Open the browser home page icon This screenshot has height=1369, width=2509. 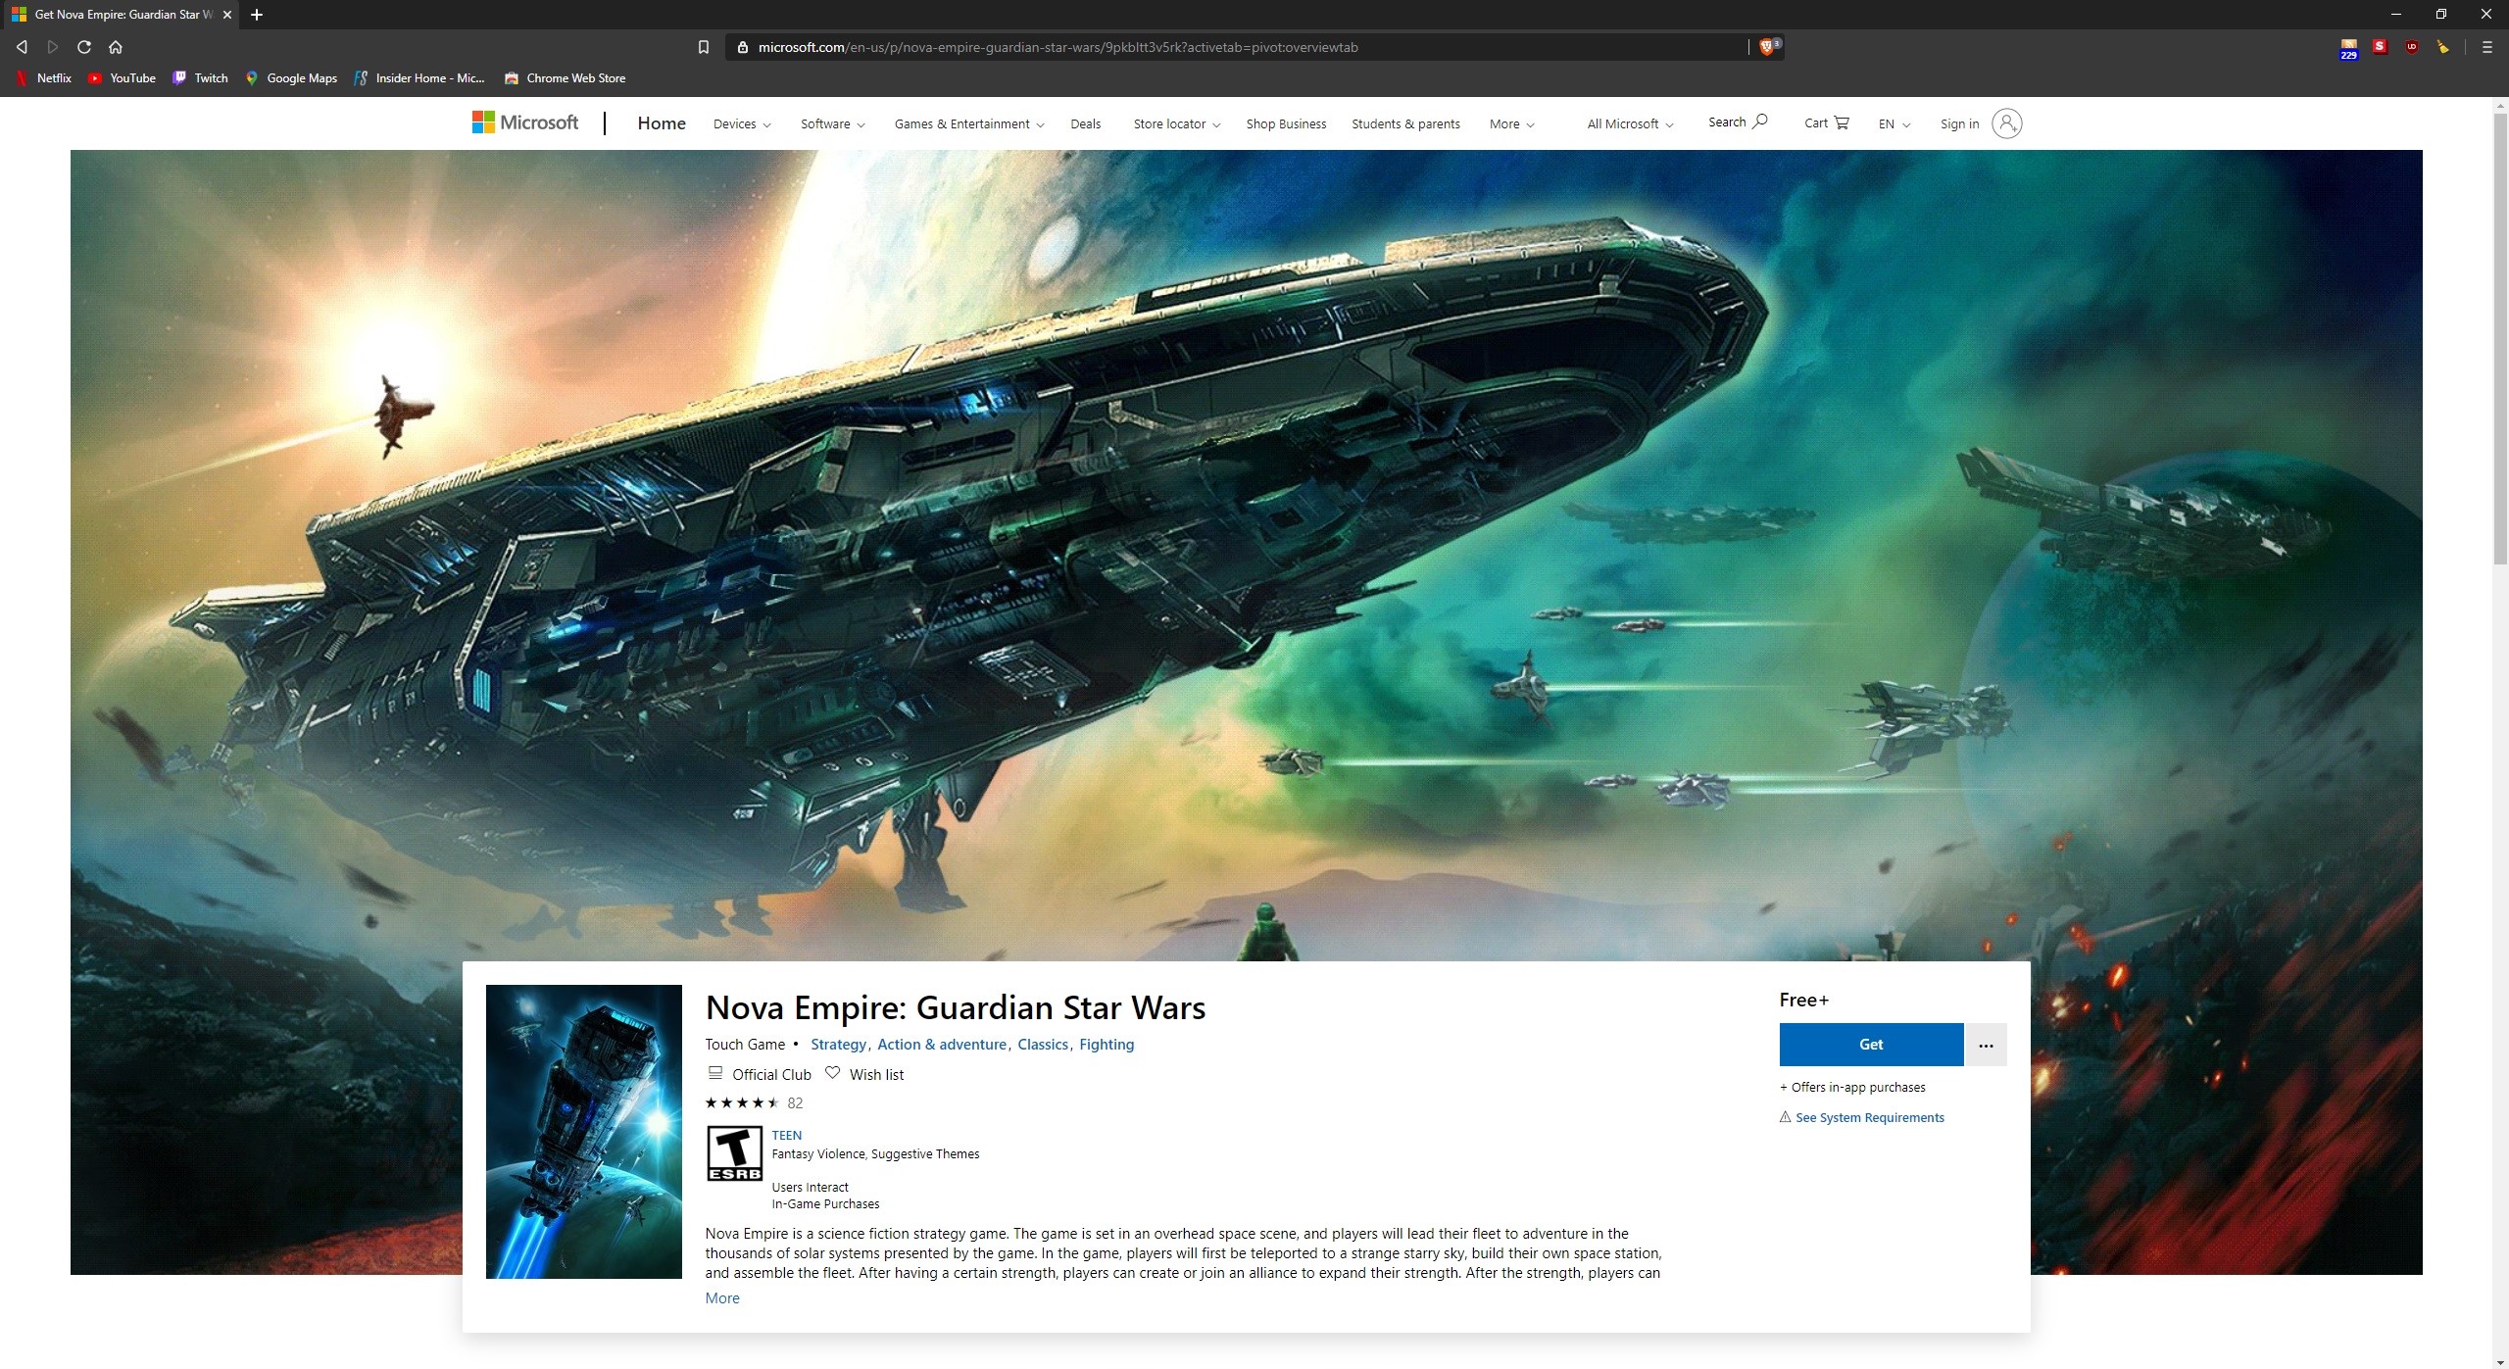pyautogui.click(x=116, y=47)
